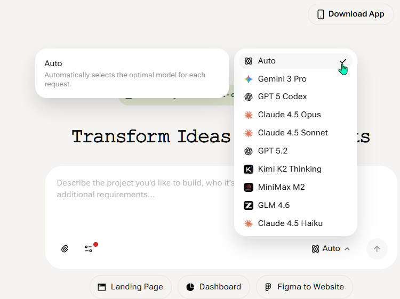The image size is (400, 299).
Task: Click the MiniMax M2 logo icon
Action: click(249, 187)
